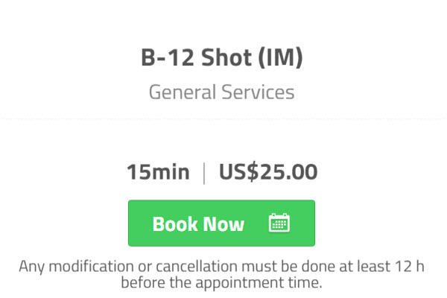Click the Book Now button
The height and width of the screenshot is (298, 447).
coord(221,223)
